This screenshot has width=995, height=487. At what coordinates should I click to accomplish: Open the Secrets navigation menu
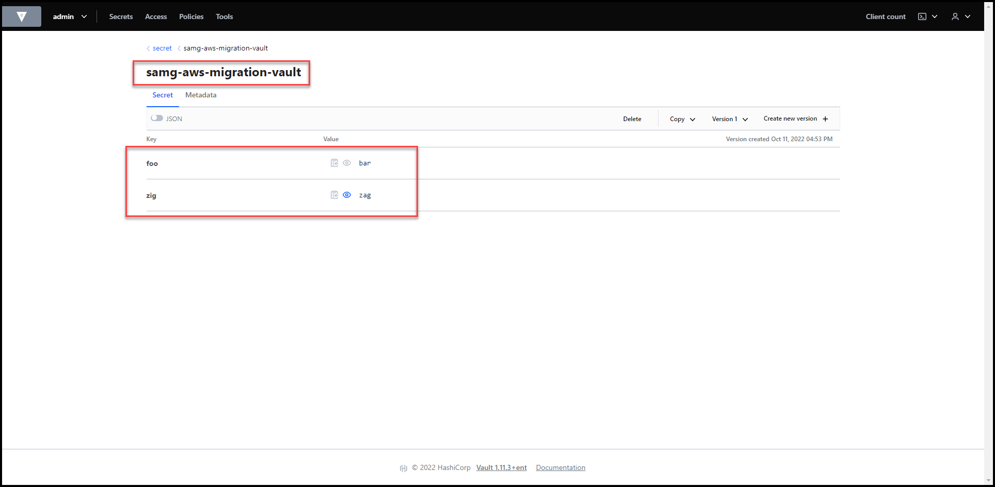tap(121, 16)
